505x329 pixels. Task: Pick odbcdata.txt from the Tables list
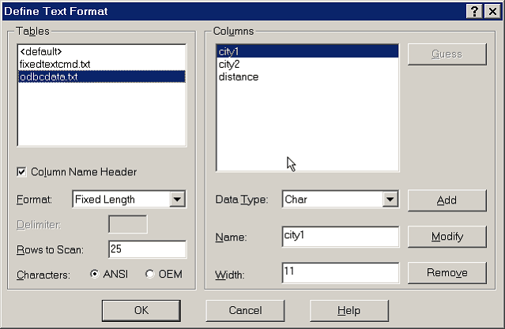[48, 77]
